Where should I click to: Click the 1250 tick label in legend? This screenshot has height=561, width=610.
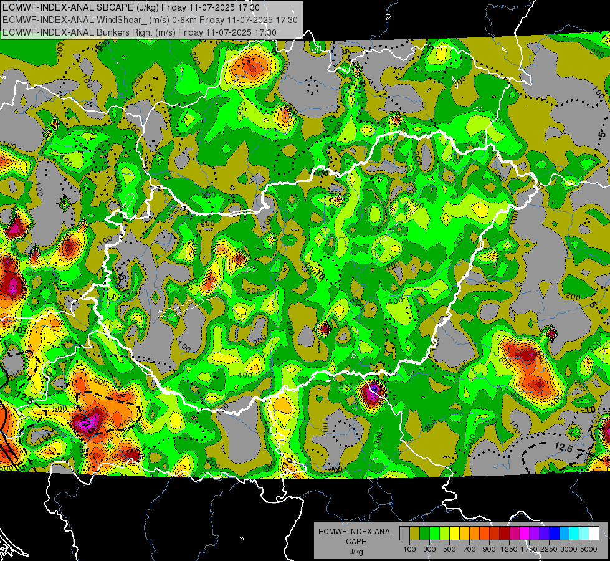pos(509,549)
